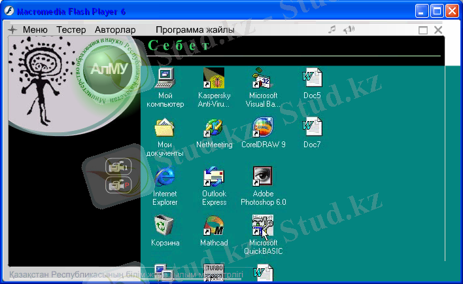Launch Internet Explorer icon
The image size is (463, 284).
coord(165,177)
